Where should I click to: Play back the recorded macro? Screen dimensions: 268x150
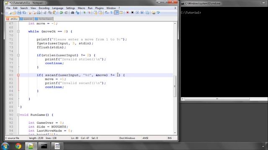click(x=137, y=13)
